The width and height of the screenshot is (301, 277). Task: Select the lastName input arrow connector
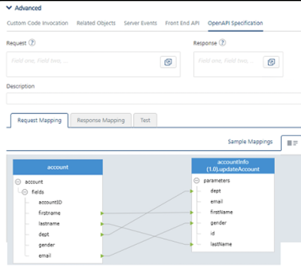coord(192,245)
